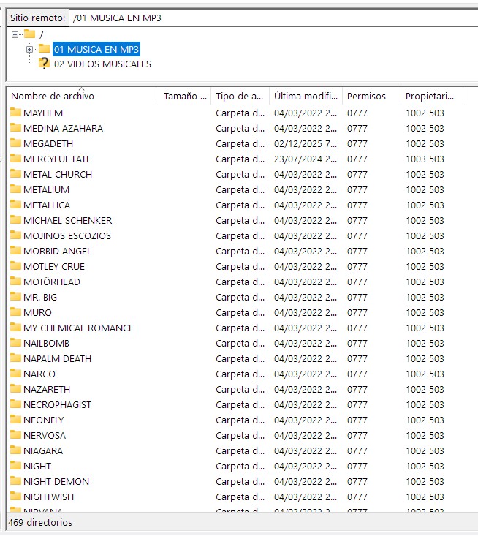Click the NECROPHAGIST folder icon

16,404
